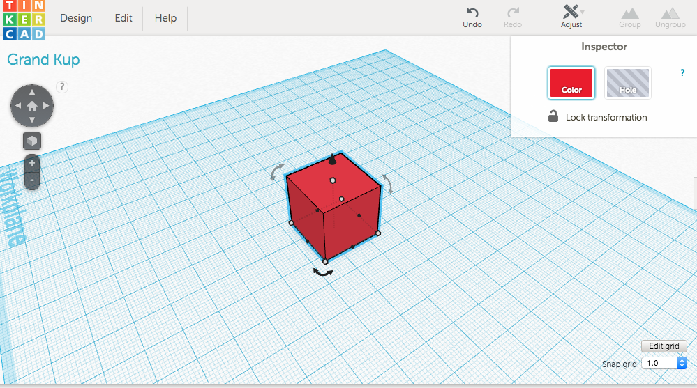Click the Ungroup shapes icon
This screenshot has width=697, height=388.
(x=670, y=13)
